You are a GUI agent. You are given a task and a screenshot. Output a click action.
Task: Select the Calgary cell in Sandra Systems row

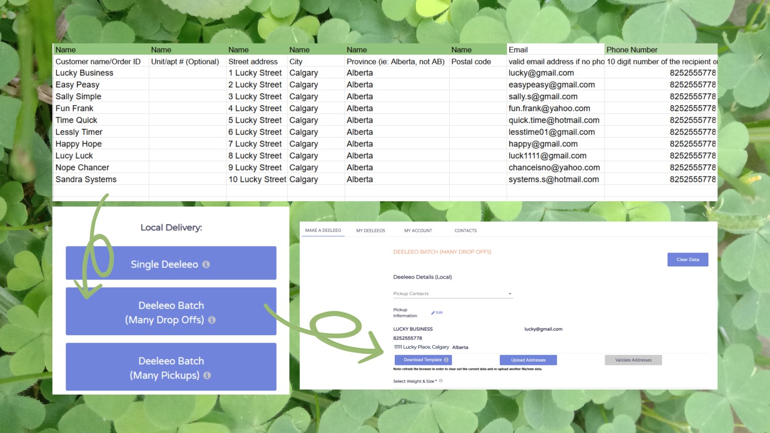[x=316, y=180]
